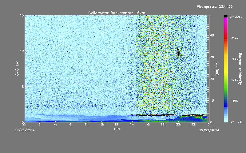This screenshot has width=246, height=153.
Task: Click the 'AGL (kft)' right axis label
Action: tap(217, 69)
